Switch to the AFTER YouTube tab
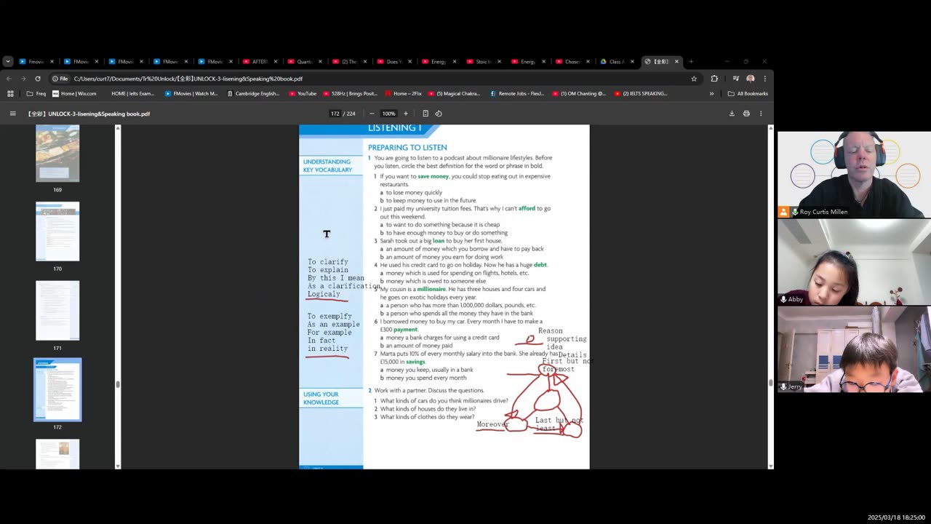The width and height of the screenshot is (931, 524). tap(260, 61)
